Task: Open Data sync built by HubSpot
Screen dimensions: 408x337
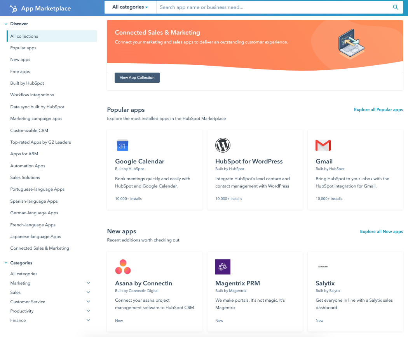Action: coord(37,107)
